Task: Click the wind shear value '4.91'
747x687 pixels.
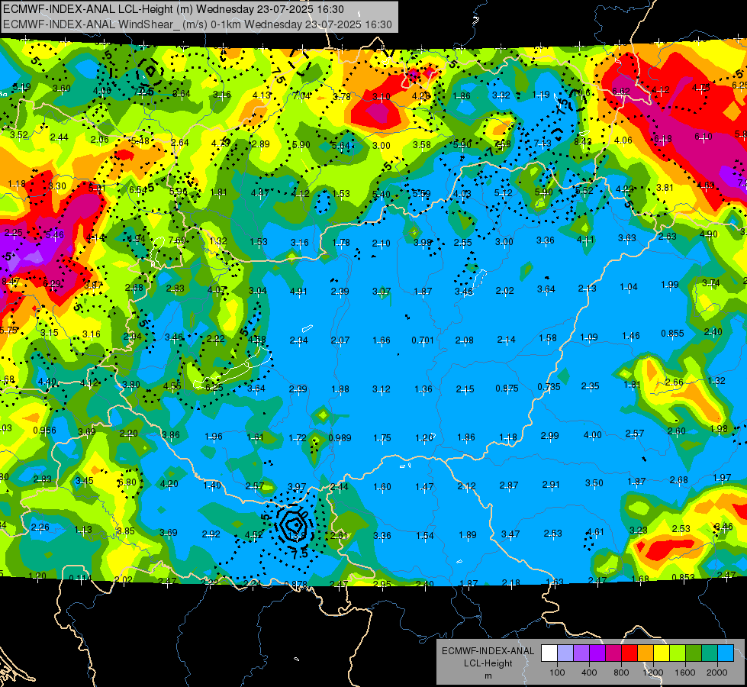Action: click(298, 291)
